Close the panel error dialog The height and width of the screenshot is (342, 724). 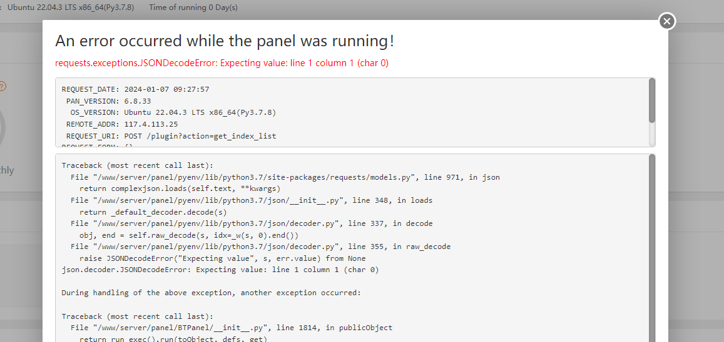[667, 21]
